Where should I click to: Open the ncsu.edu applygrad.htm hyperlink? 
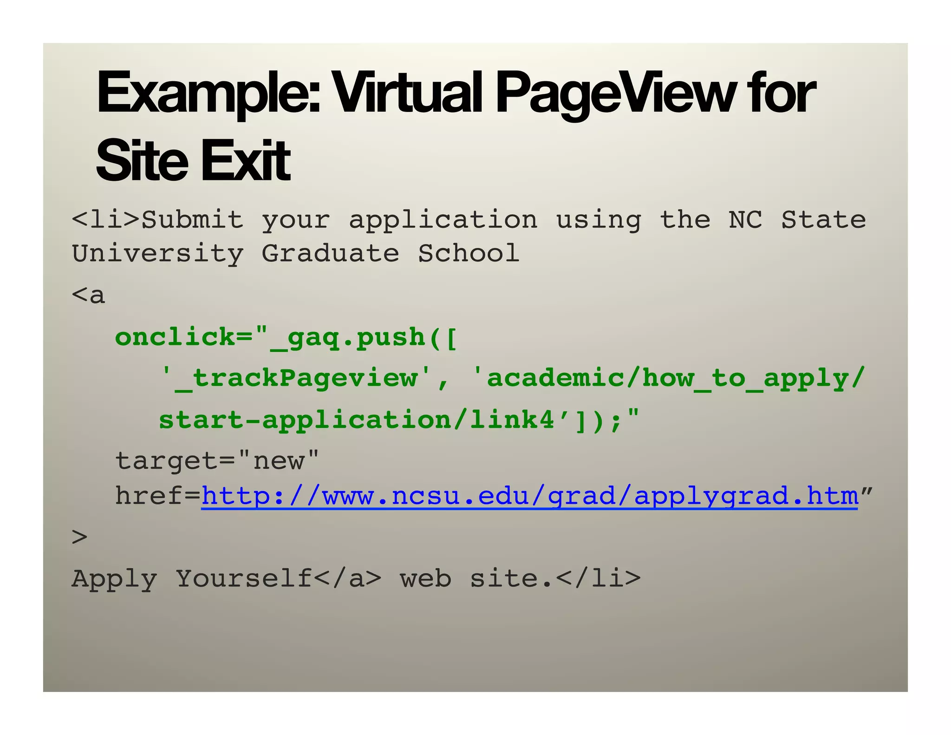coord(529,496)
